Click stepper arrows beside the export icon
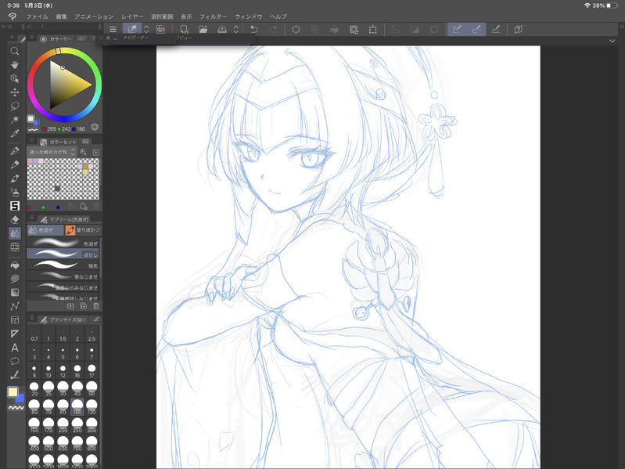The width and height of the screenshot is (625, 469). [236, 29]
